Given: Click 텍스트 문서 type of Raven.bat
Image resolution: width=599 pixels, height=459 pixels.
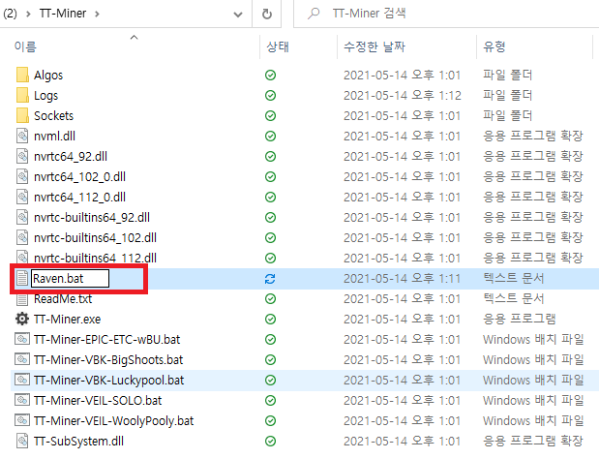Looking at the screenshot, I should pyautogui.click(x=514, y=279).
